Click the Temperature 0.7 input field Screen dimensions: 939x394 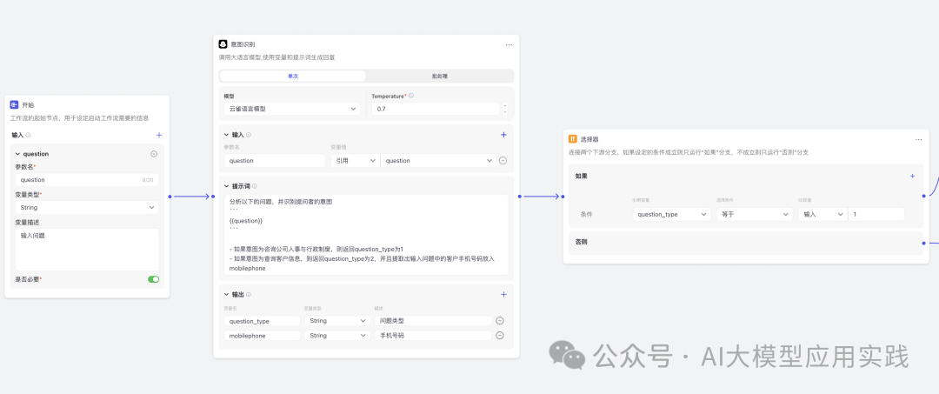[436, 109]
